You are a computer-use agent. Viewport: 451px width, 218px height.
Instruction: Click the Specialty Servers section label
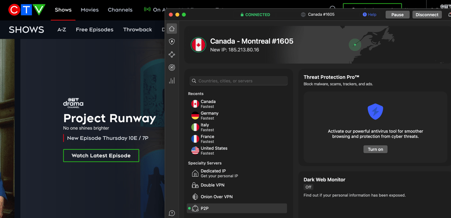coord(205,163)
